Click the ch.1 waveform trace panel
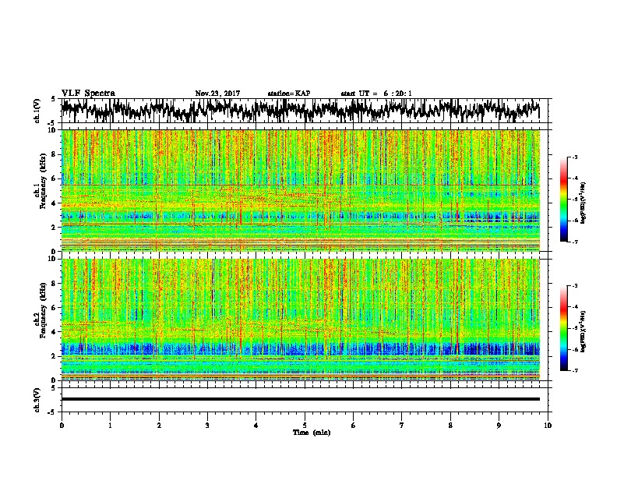 pos(306,111)
